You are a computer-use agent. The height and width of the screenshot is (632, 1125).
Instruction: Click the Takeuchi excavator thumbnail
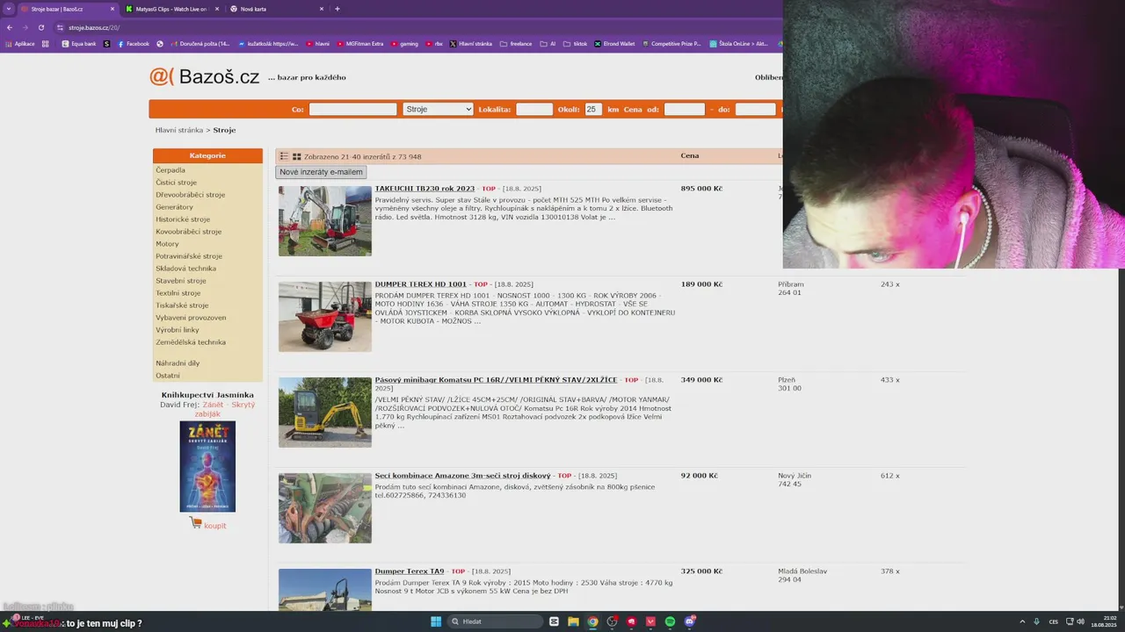point(325,221)
